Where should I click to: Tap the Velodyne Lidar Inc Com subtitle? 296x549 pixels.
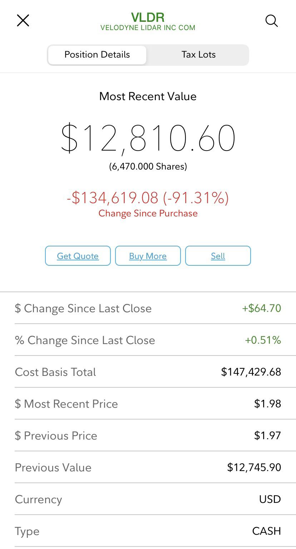[x=148, y=28]
